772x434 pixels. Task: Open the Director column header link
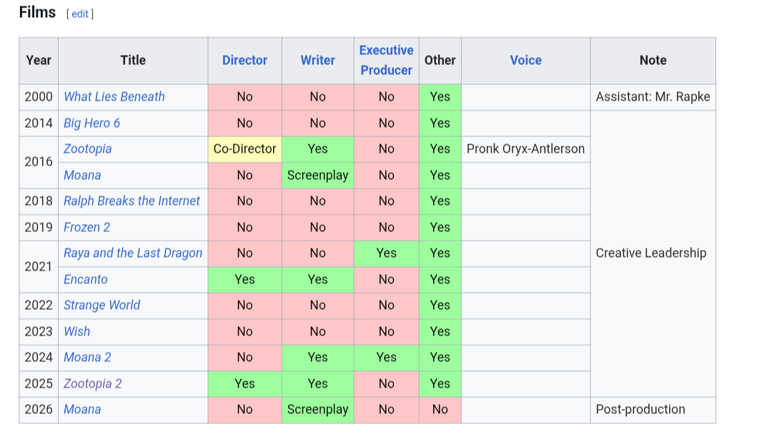pos(244,61)
